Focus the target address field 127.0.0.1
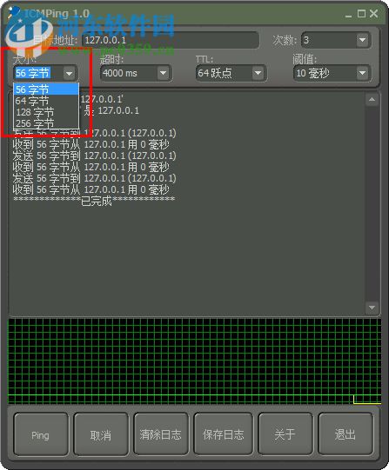The image size is (389, 470). (x=171, y=40)
